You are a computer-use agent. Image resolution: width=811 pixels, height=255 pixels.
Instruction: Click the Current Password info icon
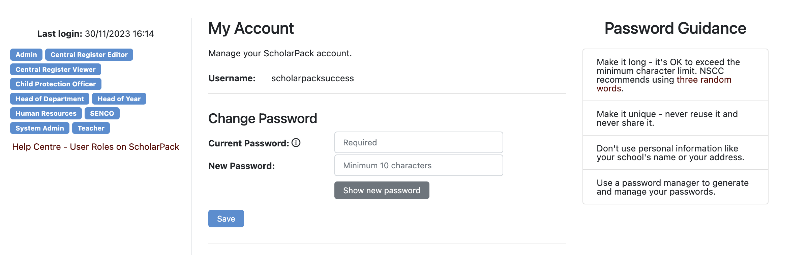(x=296, y=143)
